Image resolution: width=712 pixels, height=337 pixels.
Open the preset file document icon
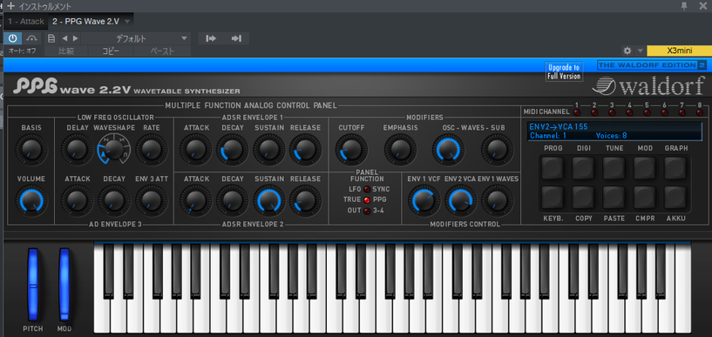pos(51,38)
